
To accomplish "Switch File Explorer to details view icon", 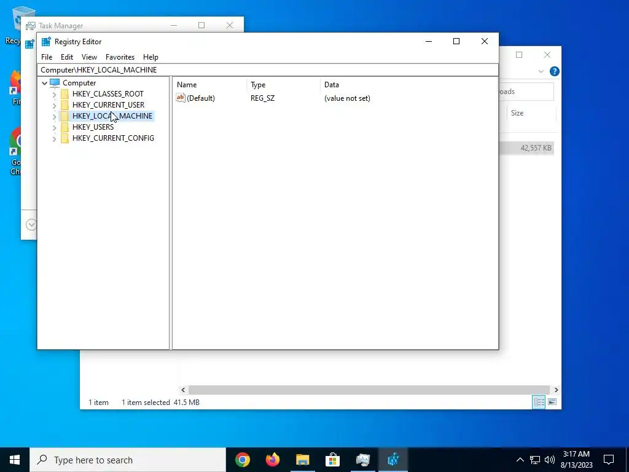I will point(539,402).
